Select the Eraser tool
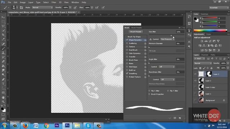The height and width of the screenshot is (129, 230). 3,62
